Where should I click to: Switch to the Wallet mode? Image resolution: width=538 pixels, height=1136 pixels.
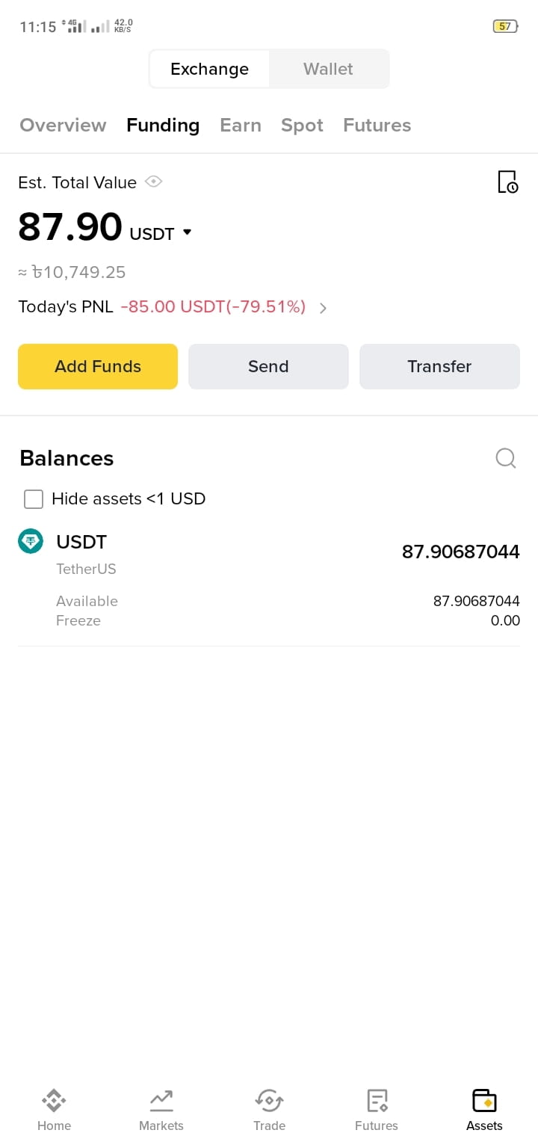tap(328, 69)
